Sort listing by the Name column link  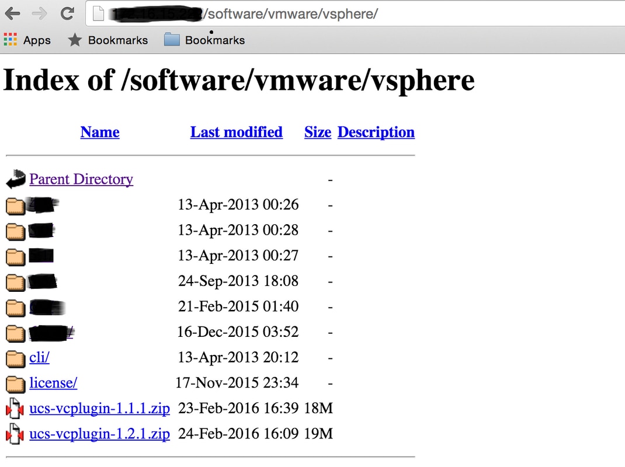click(100, 132)
